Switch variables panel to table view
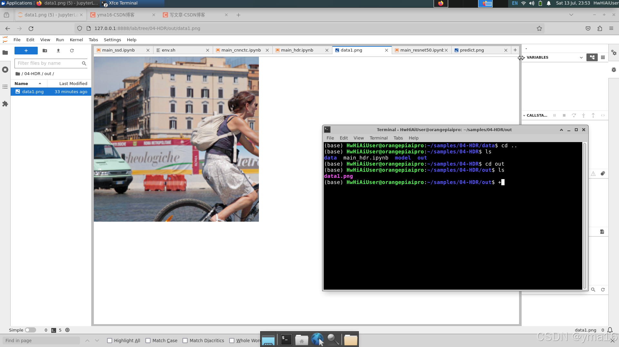Image resolution: width=619 pixels, height=347 pixels. point(603,57)
